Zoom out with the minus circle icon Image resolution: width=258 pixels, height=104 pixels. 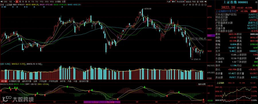pyautogui.click(x=205, y=5)
